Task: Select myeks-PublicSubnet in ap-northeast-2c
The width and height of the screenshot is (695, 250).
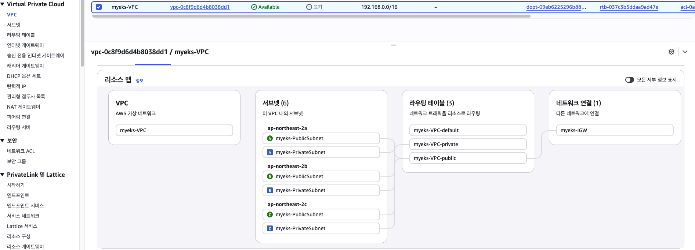Action: pos(321,214)
